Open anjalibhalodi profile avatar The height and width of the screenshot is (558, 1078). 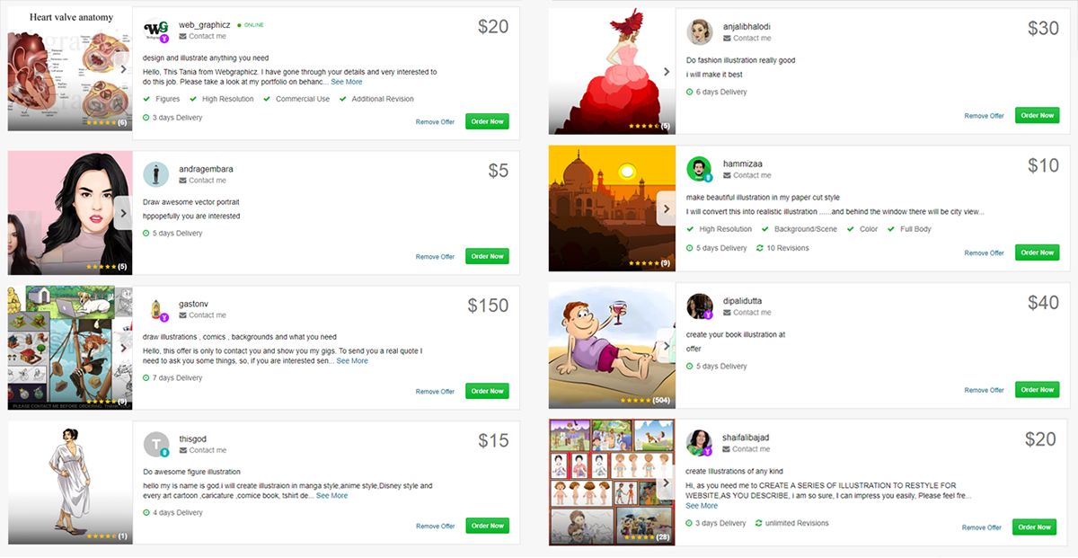[x=700, y=32]
